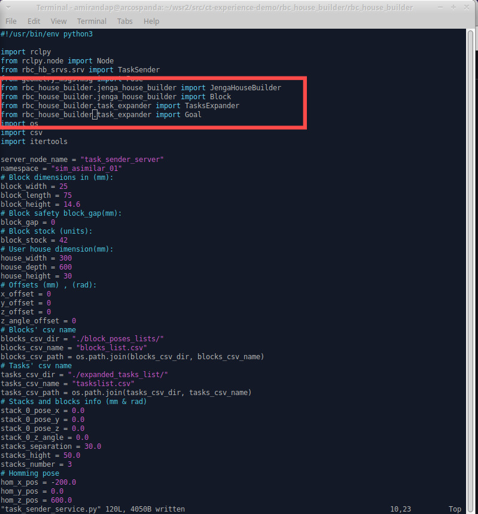Place the cursor on the python3 shebang line
Image resolution: width=478 pixels, height=514 pixels.
(47, 34)
